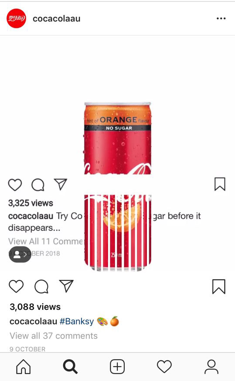235x381 pixels.
Task: Show tagged people badge on post
Action: coord(20,255)
